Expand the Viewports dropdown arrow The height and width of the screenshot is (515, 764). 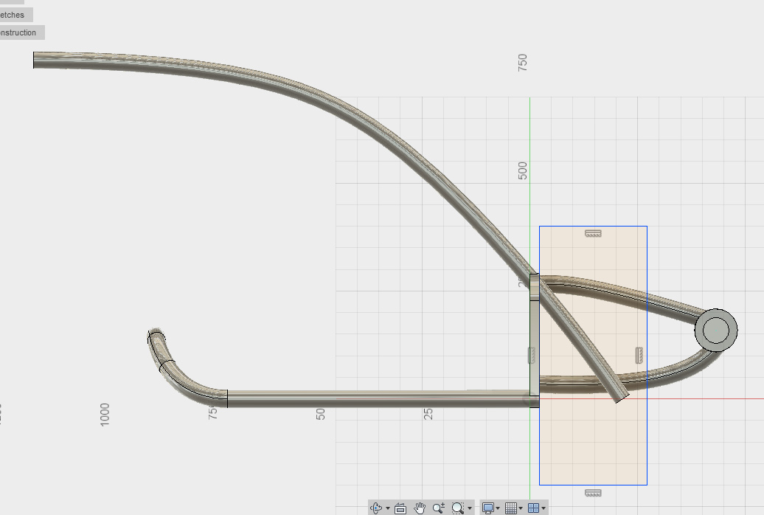pyautogui.click(x=544, y=508)
